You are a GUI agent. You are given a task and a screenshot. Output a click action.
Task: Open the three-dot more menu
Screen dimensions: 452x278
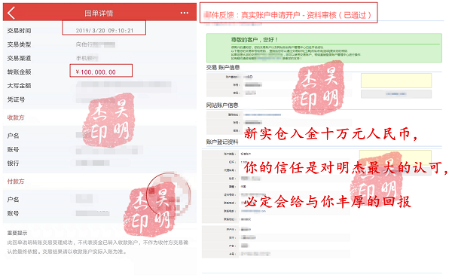(x=185, y=13)
